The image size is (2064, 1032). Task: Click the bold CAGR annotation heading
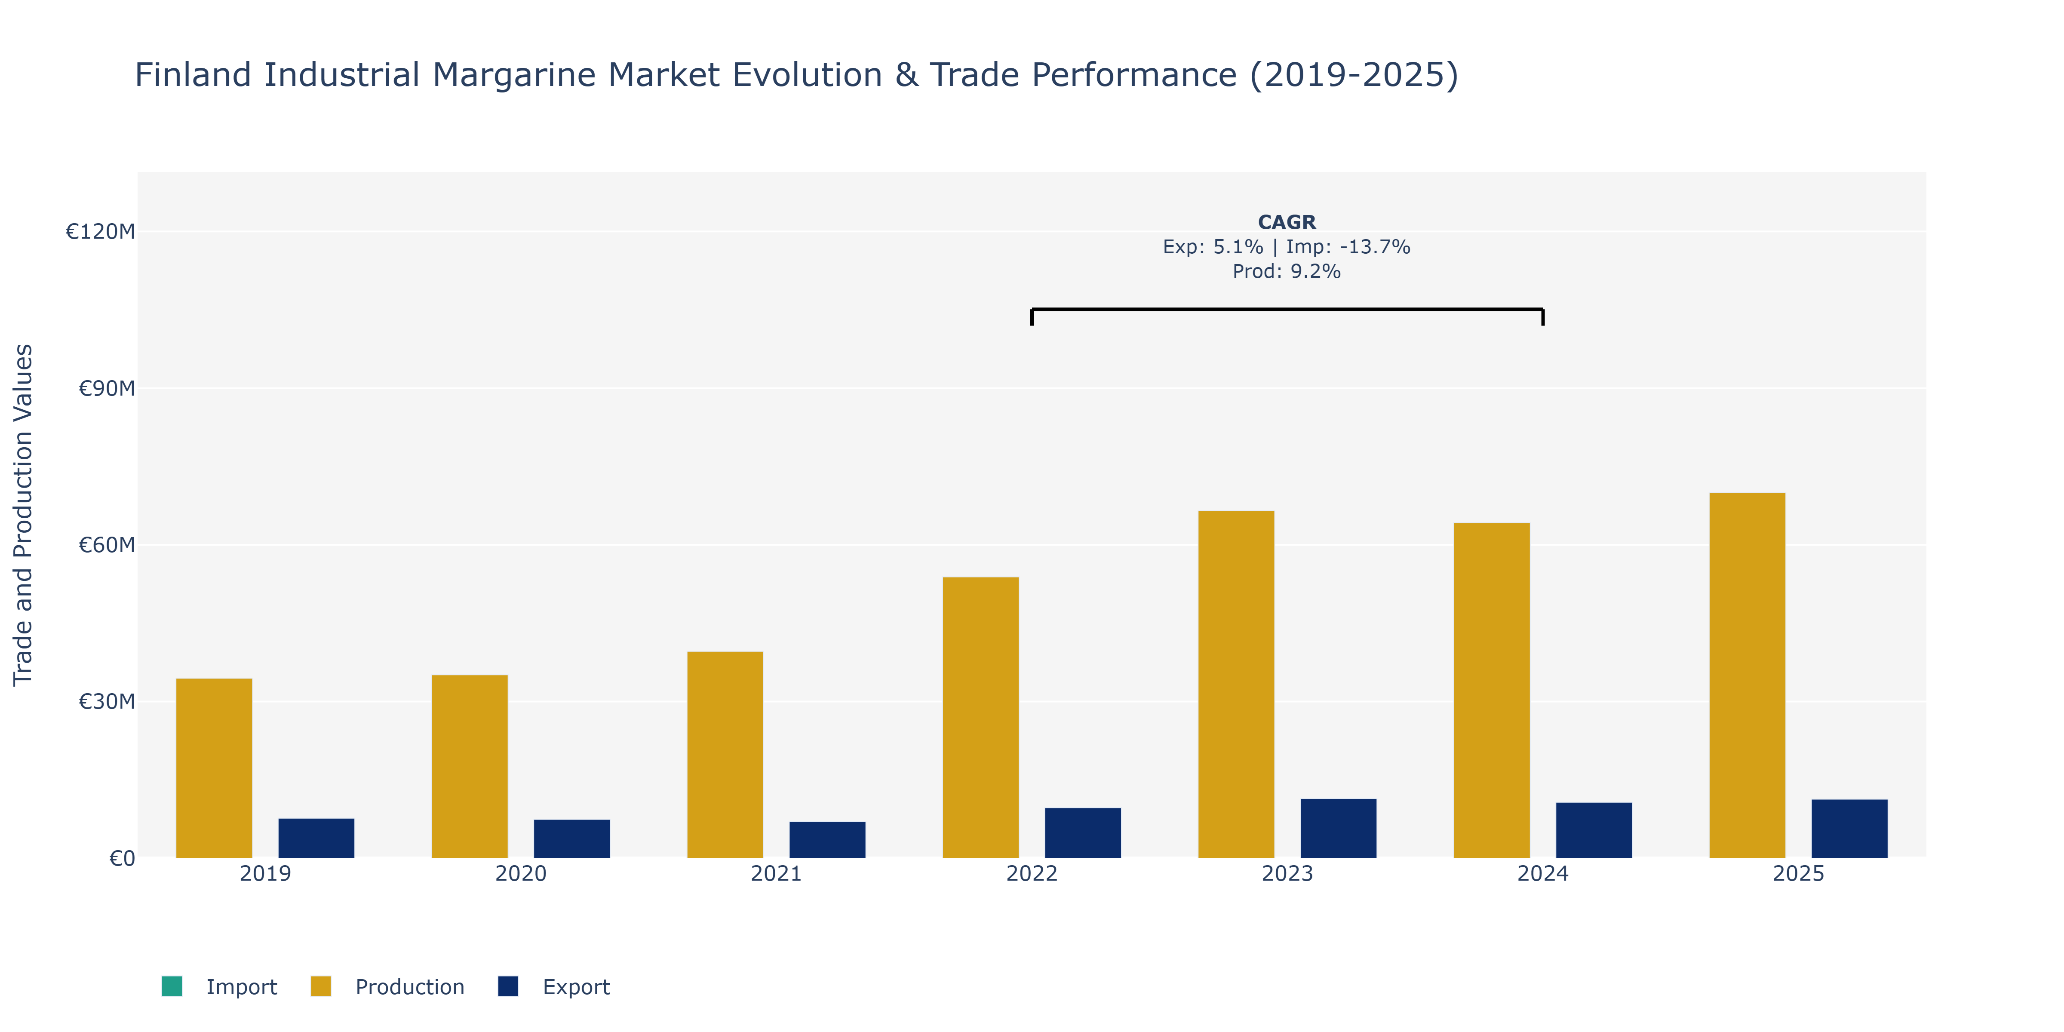(1287, 222)
